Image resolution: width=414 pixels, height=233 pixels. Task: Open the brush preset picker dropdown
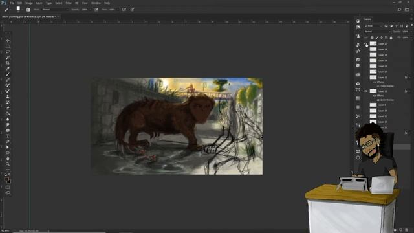pyautogui.click(x=22, y=10)
